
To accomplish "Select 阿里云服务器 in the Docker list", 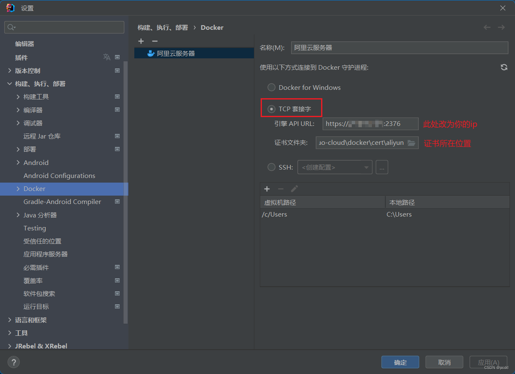I will click(x=176, y=53).
